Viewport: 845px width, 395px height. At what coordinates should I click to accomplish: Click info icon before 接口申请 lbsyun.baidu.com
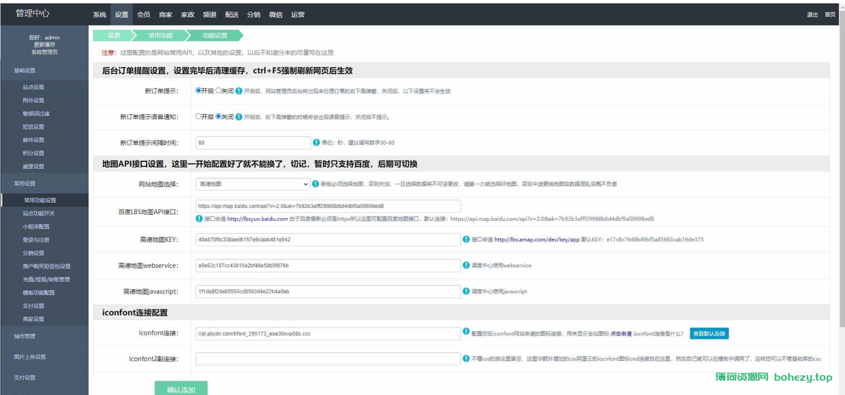pyautogui.click(x=199, y=218)
